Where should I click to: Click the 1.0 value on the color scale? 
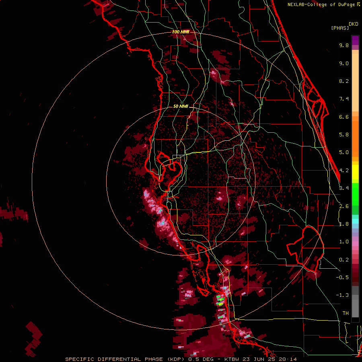coord(344,242)
